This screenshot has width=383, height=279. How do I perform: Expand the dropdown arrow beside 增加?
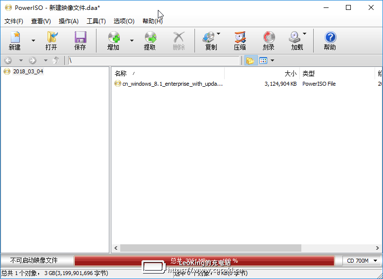click(x=132, y=41)
